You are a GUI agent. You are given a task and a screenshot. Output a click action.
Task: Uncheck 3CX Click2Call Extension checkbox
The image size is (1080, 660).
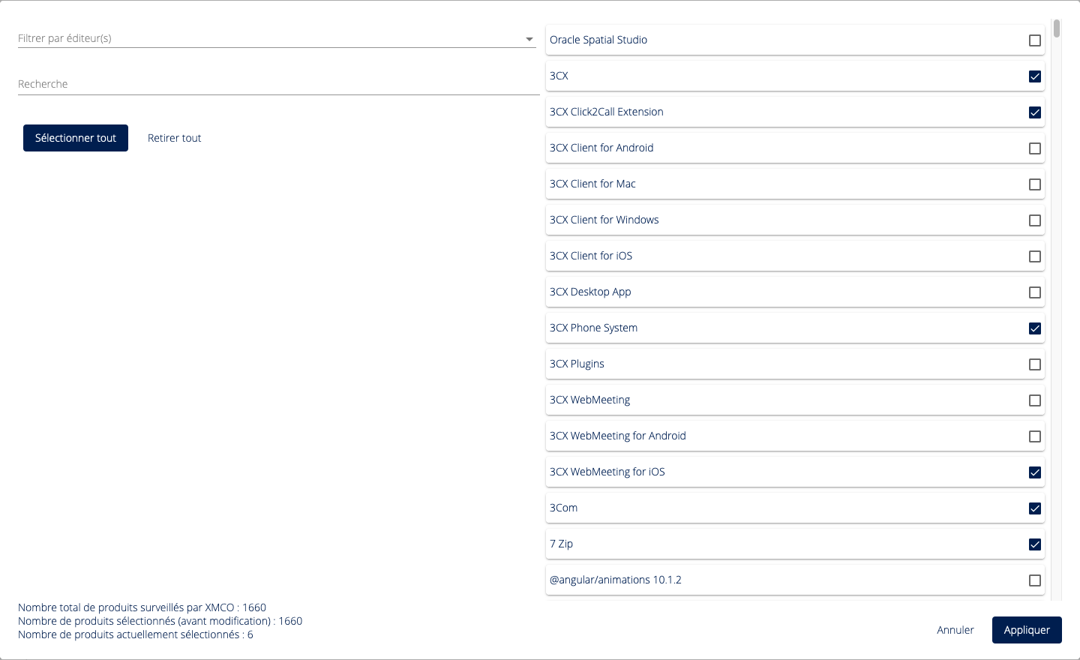coord(1035,112)
